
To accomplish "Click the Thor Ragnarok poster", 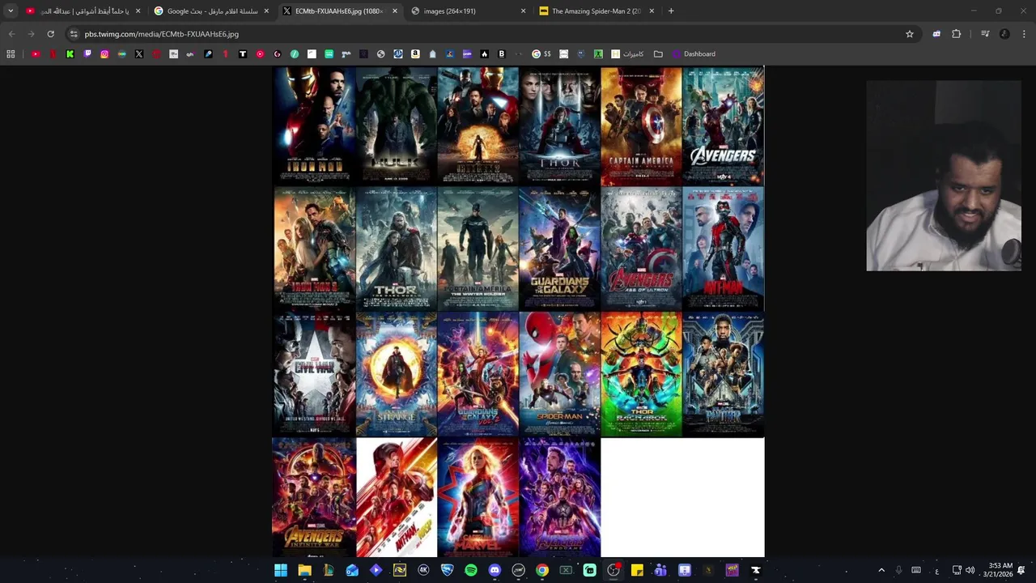I will click(641, 374).
